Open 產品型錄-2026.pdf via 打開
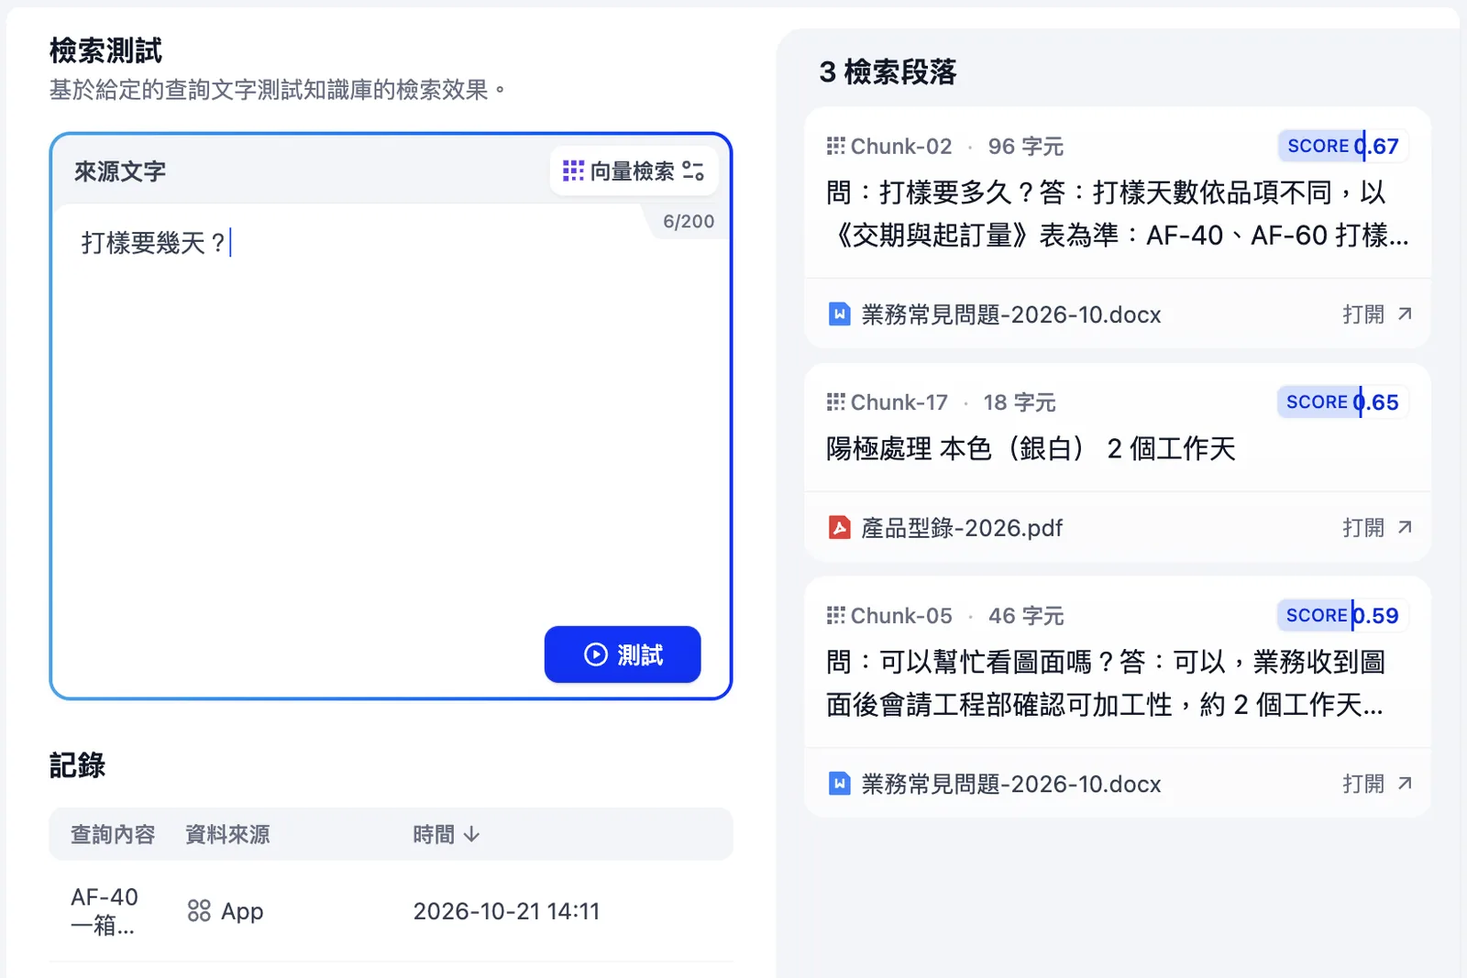Viewport: 1467px width, 978px height. point(1376,528)
